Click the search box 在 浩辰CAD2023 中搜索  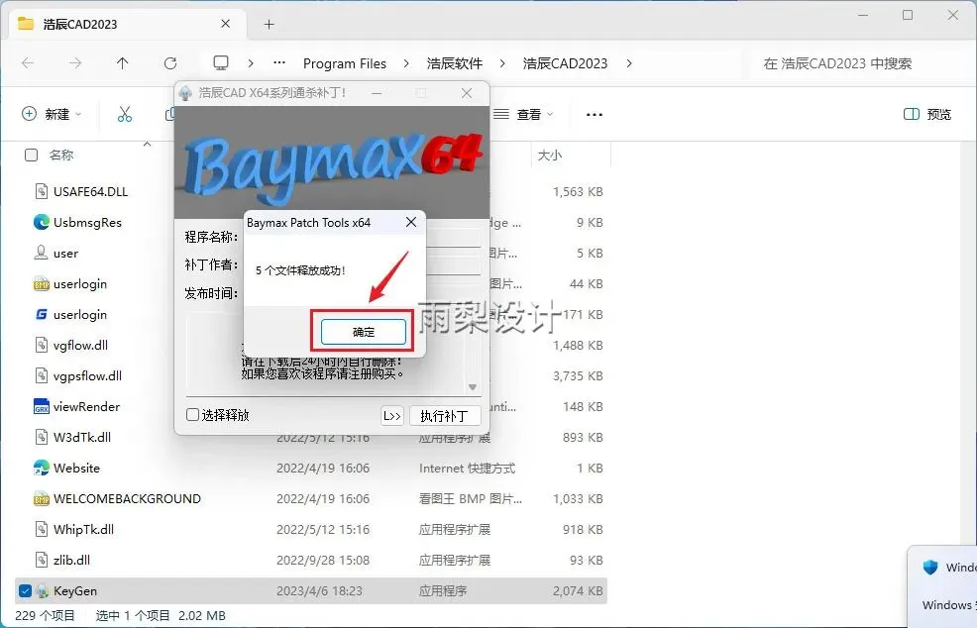(x=837, y=63)
